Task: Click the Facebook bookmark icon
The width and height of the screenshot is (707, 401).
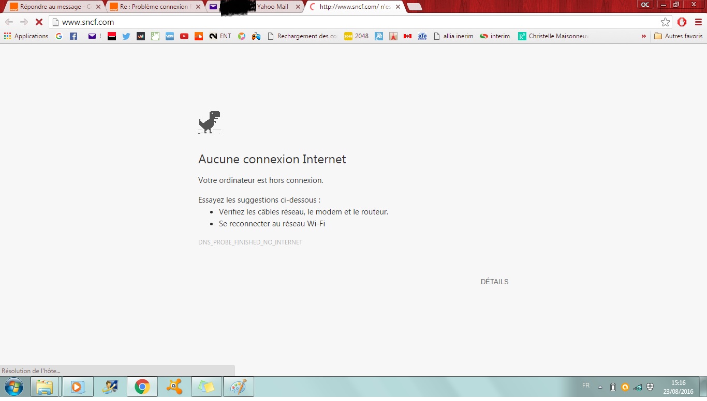Action: tap(73, 36)
